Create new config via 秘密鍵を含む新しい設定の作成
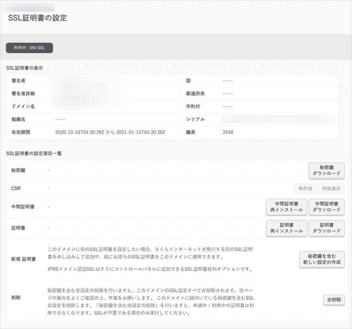This screenshot has height=329, width=352. click(x=322, y=259)
